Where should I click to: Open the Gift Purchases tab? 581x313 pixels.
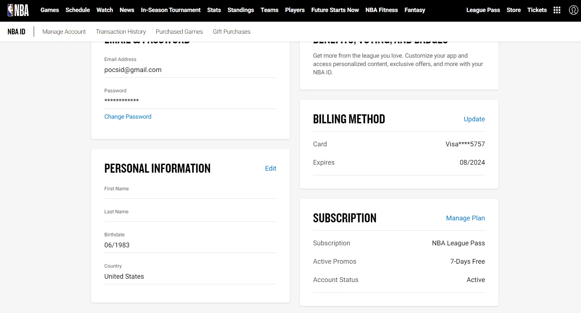(x=232, y=32)
